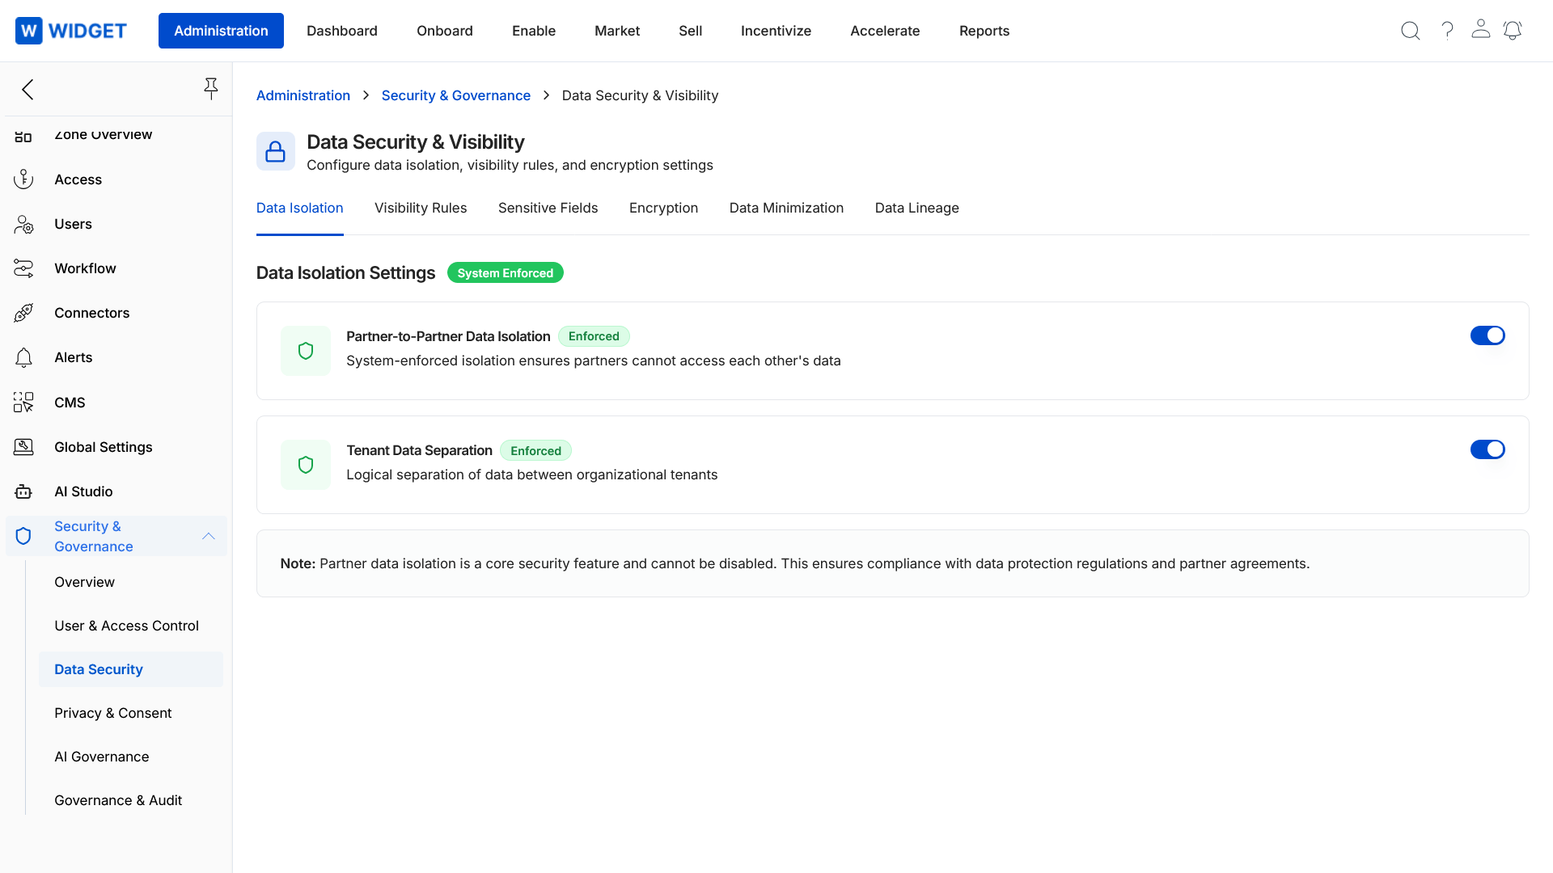
Task: Click the AI Studio robot icon
Action: coord(23,491)
